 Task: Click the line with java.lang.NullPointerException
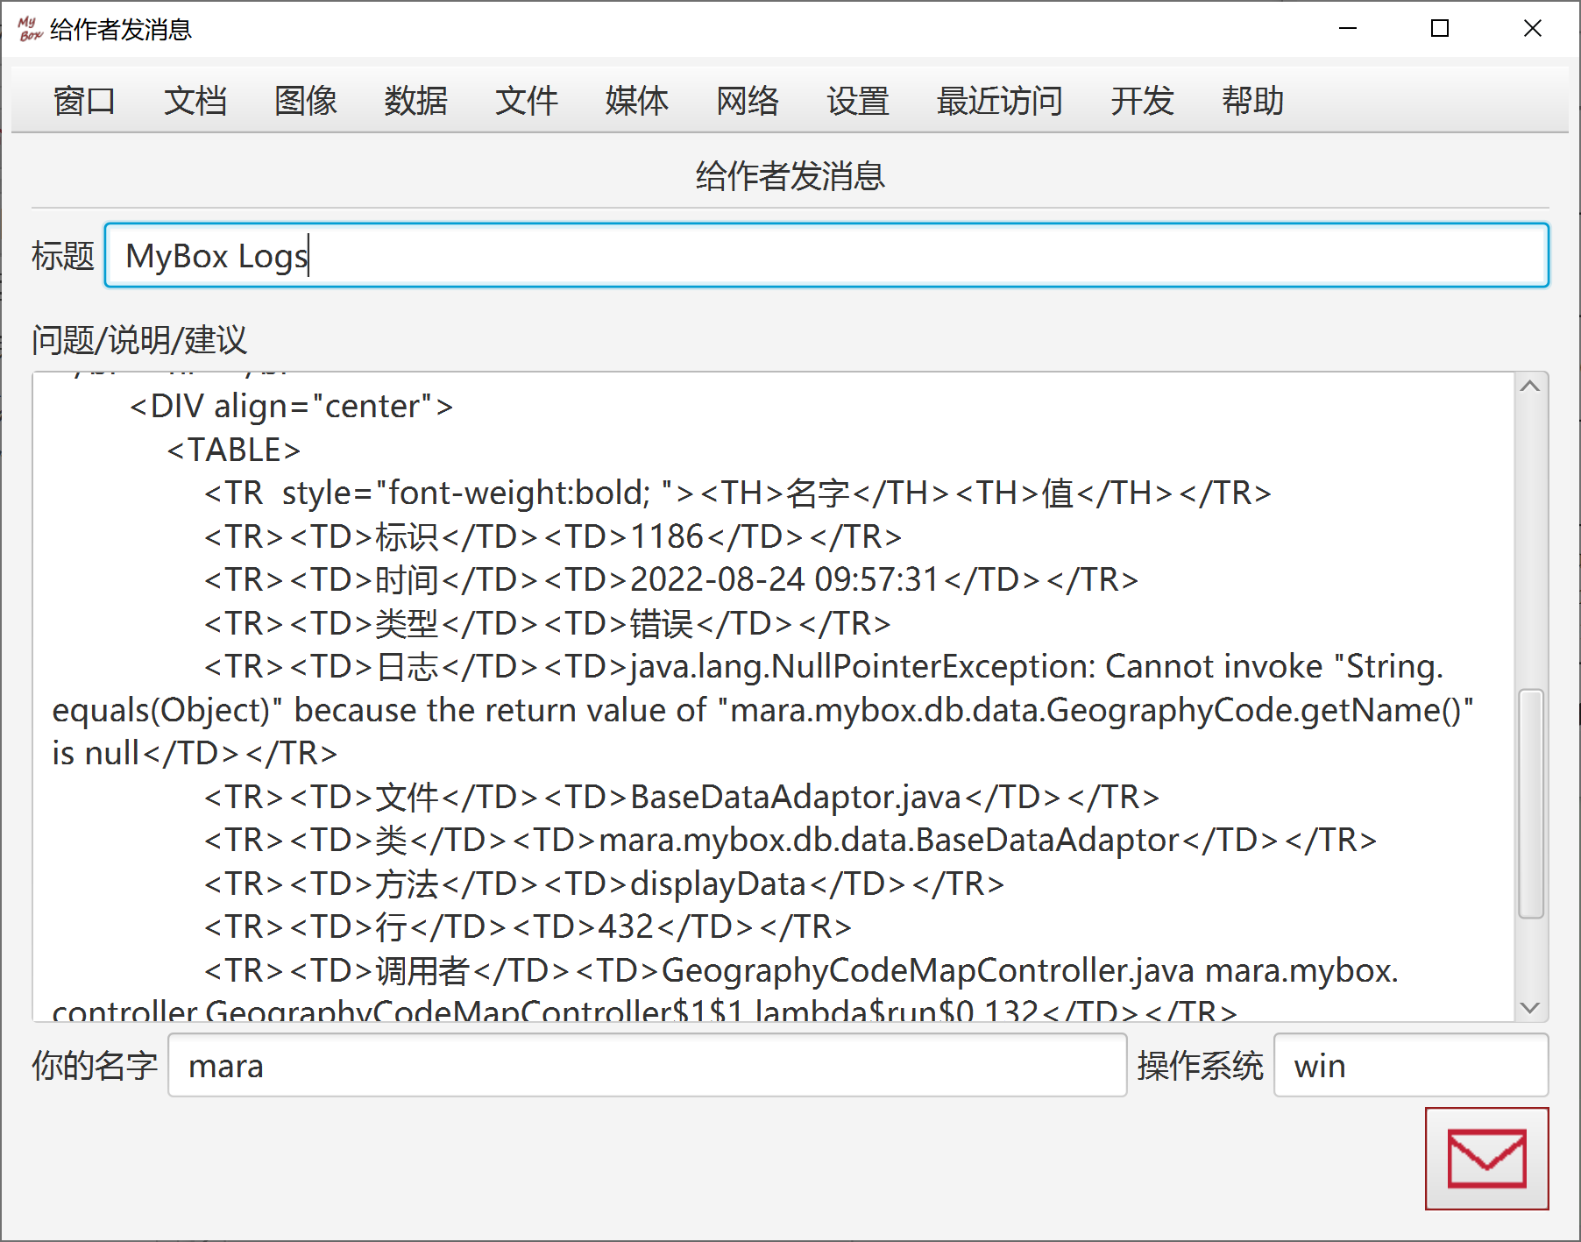tap(824, 666)
